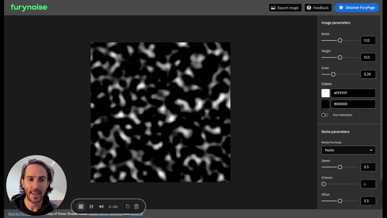Click the Scale slider handle
Viewport: 387px width, 218px height.
pyautogui.click(x=333, y=74)
